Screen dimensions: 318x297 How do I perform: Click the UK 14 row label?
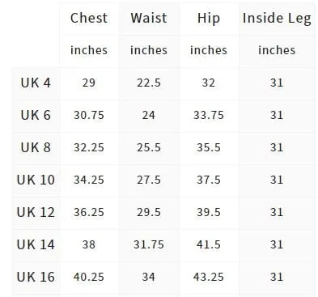36,244
